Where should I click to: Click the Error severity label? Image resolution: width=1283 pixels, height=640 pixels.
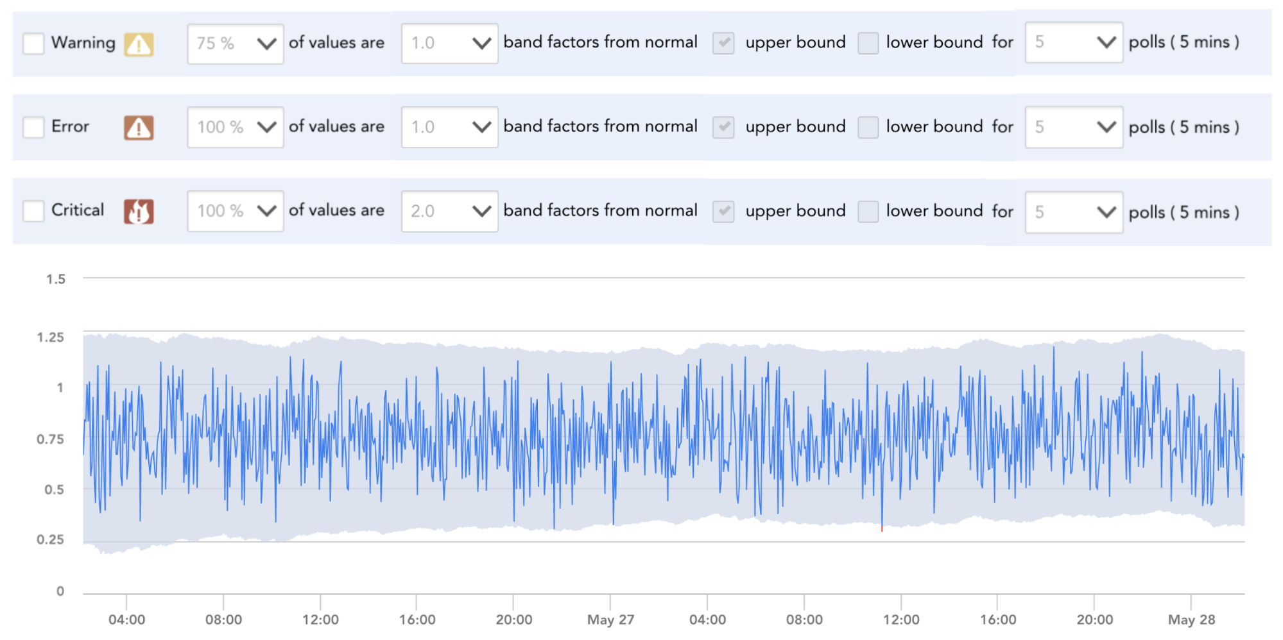click(x=70, y=126)
